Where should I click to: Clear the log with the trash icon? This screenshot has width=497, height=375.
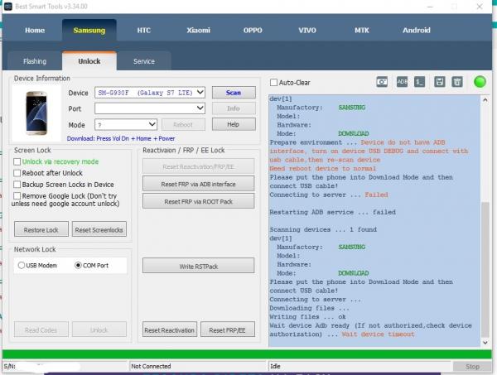(x=457, y=82)
